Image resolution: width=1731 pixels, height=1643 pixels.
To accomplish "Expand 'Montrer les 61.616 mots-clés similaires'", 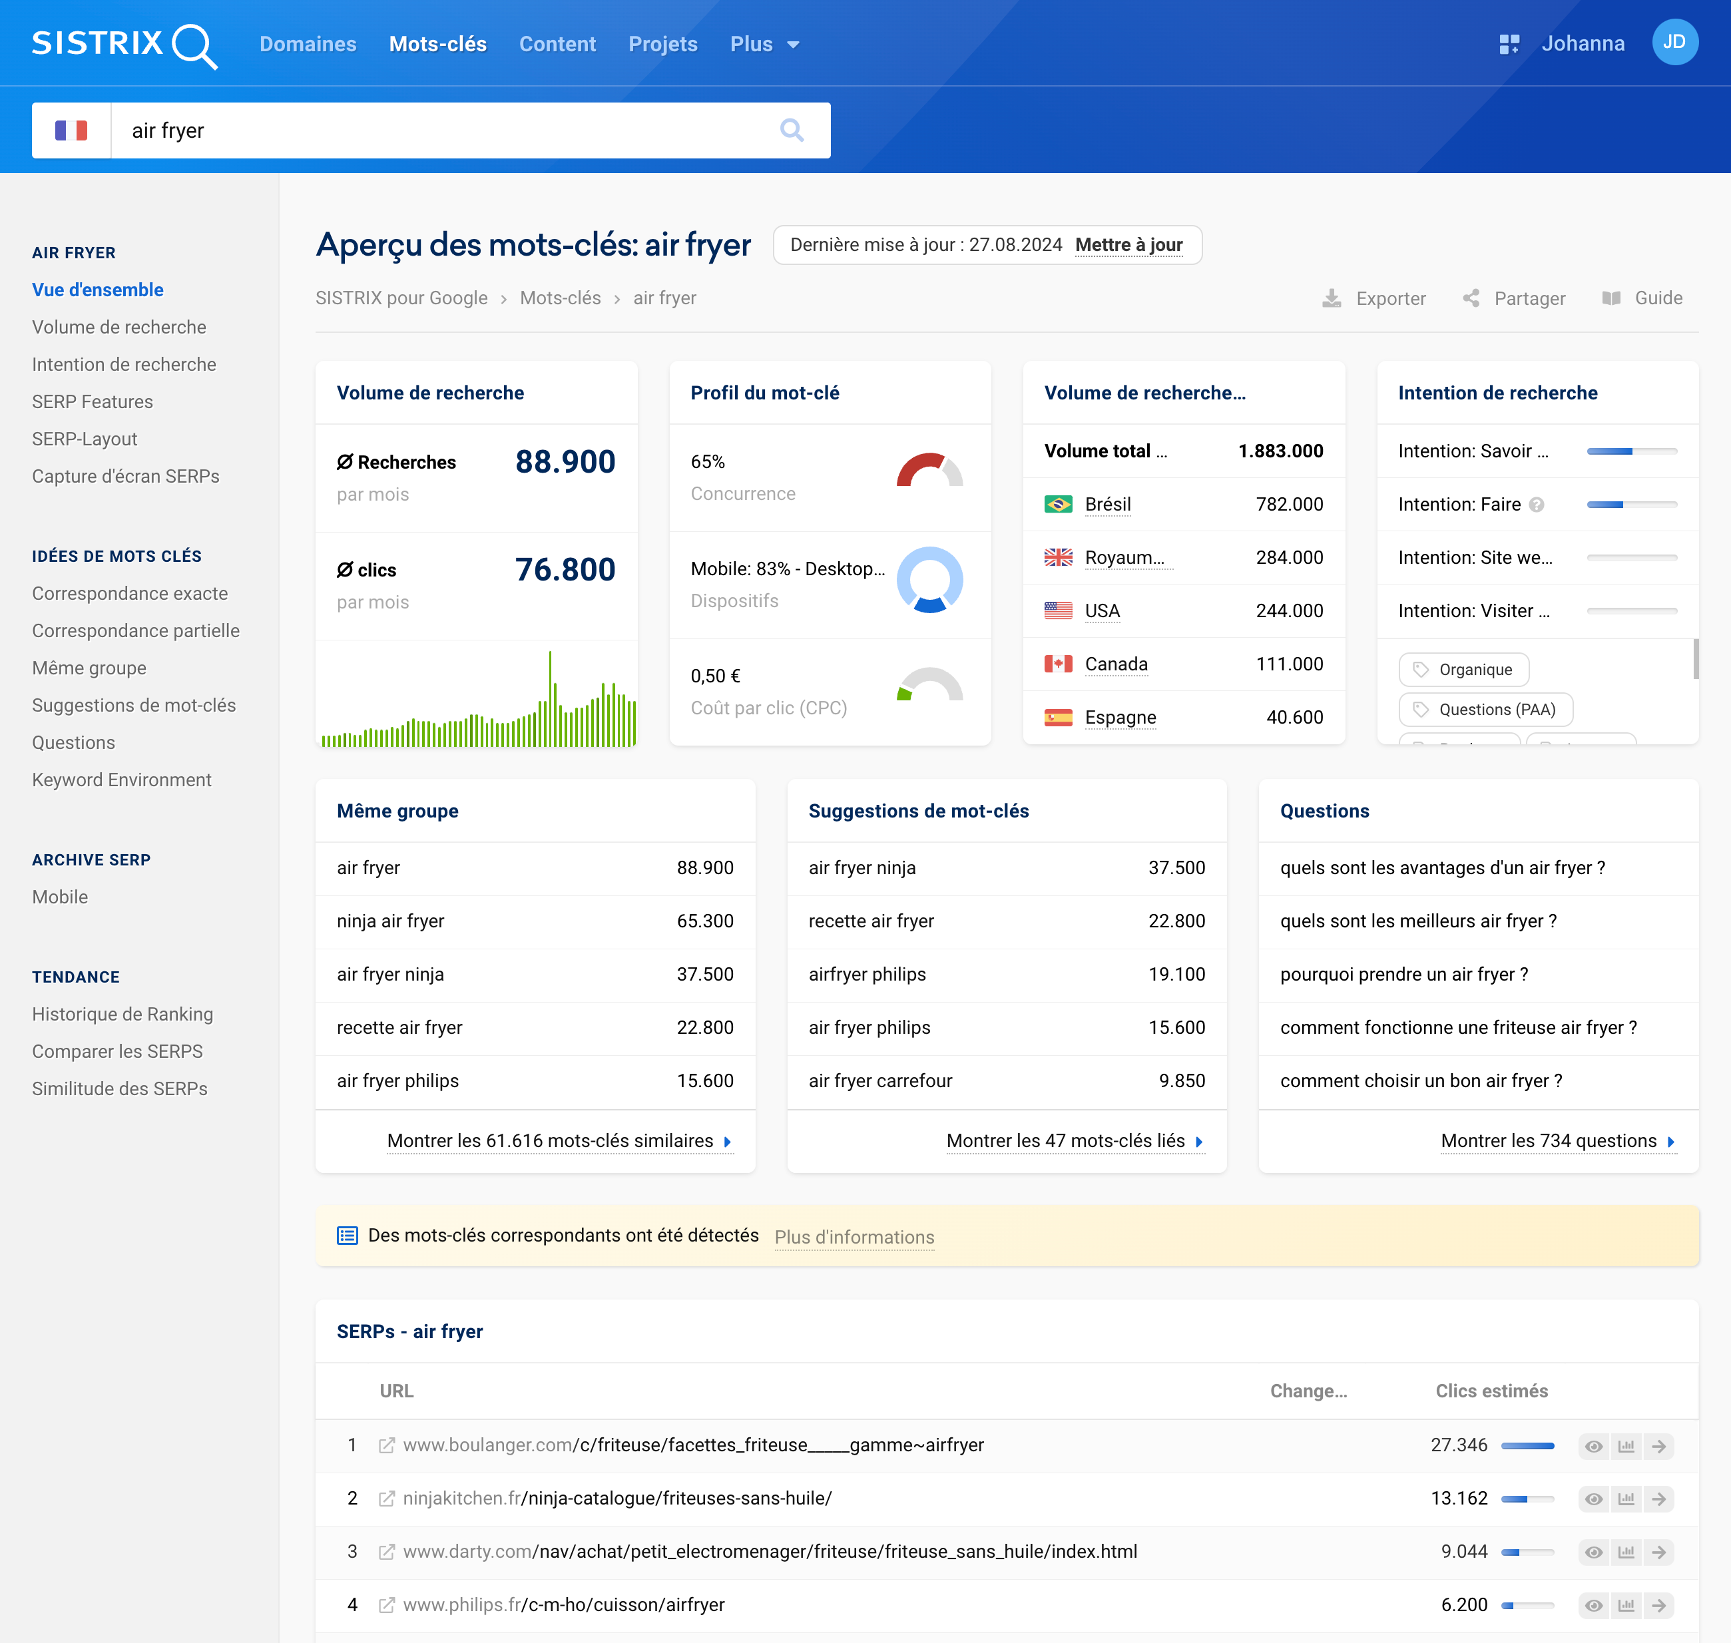I will [x=560, y=1141].
